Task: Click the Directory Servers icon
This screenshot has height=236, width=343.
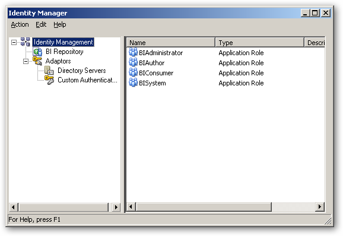Action: pos(49,71)
